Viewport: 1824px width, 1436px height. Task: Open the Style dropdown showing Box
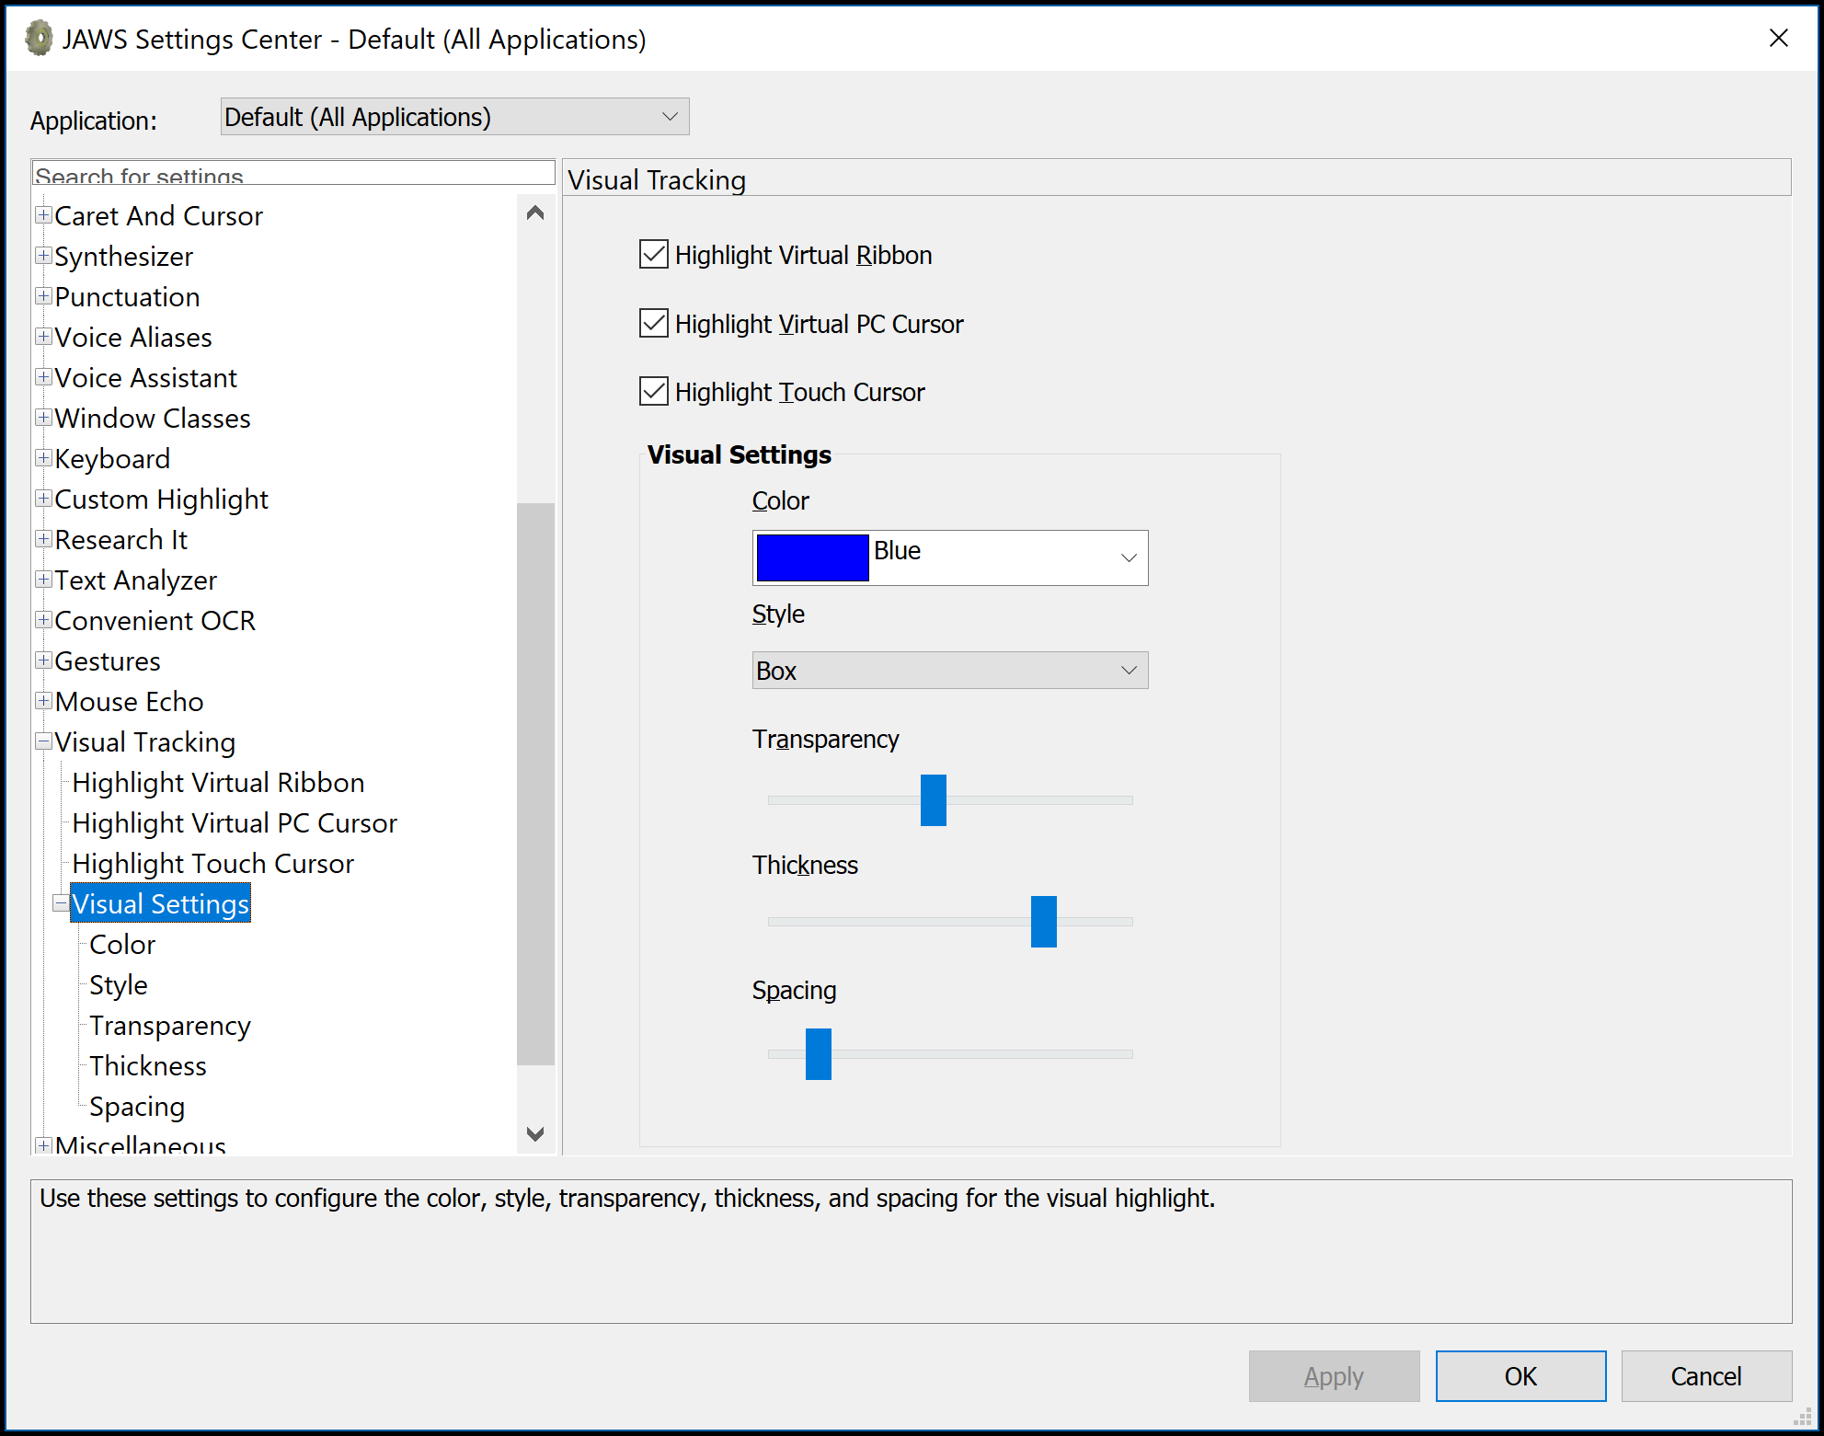[x=950, y=671]
